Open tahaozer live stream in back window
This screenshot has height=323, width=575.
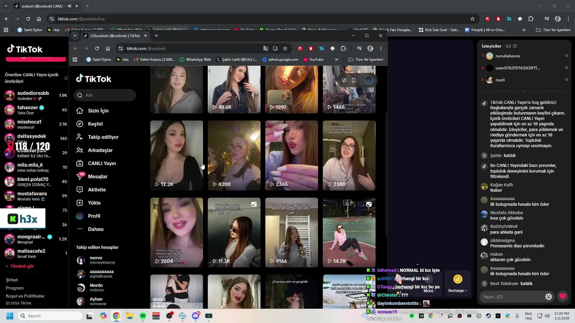click(35, 110)
